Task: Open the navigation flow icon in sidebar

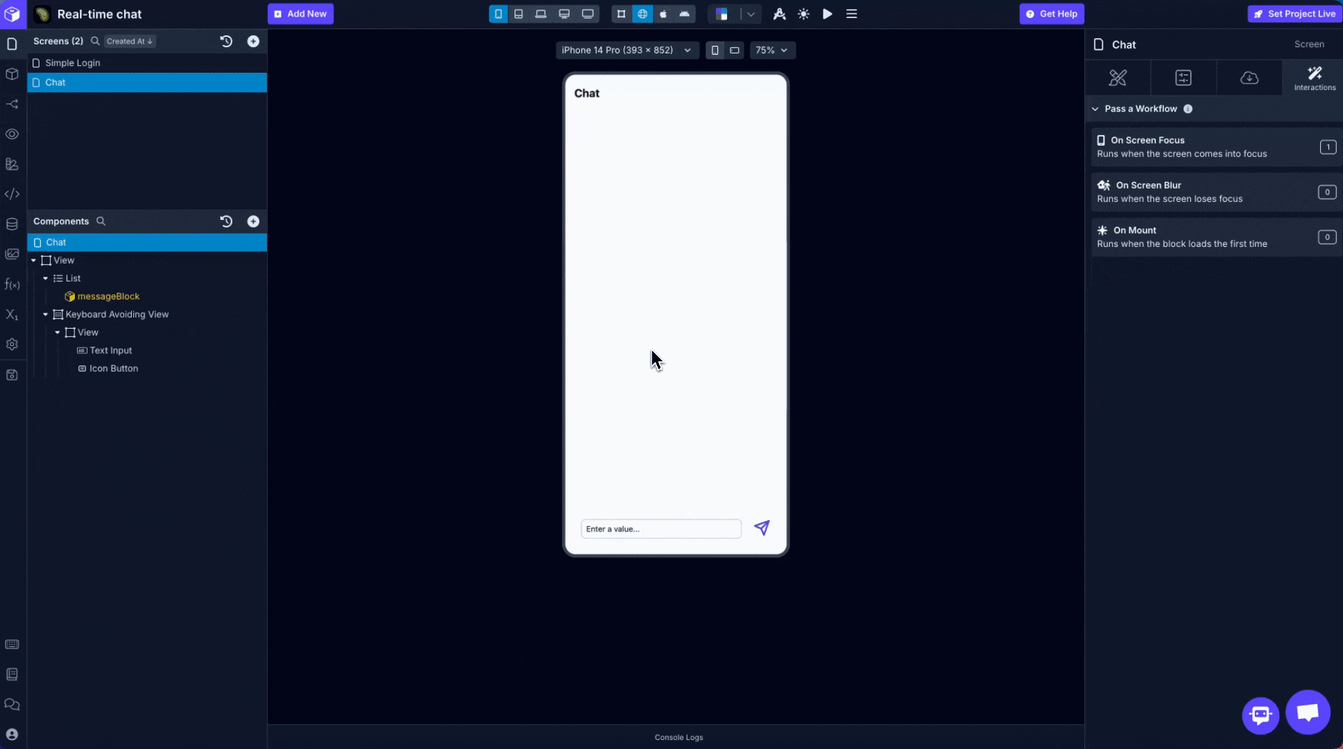Action: [12, 104]
